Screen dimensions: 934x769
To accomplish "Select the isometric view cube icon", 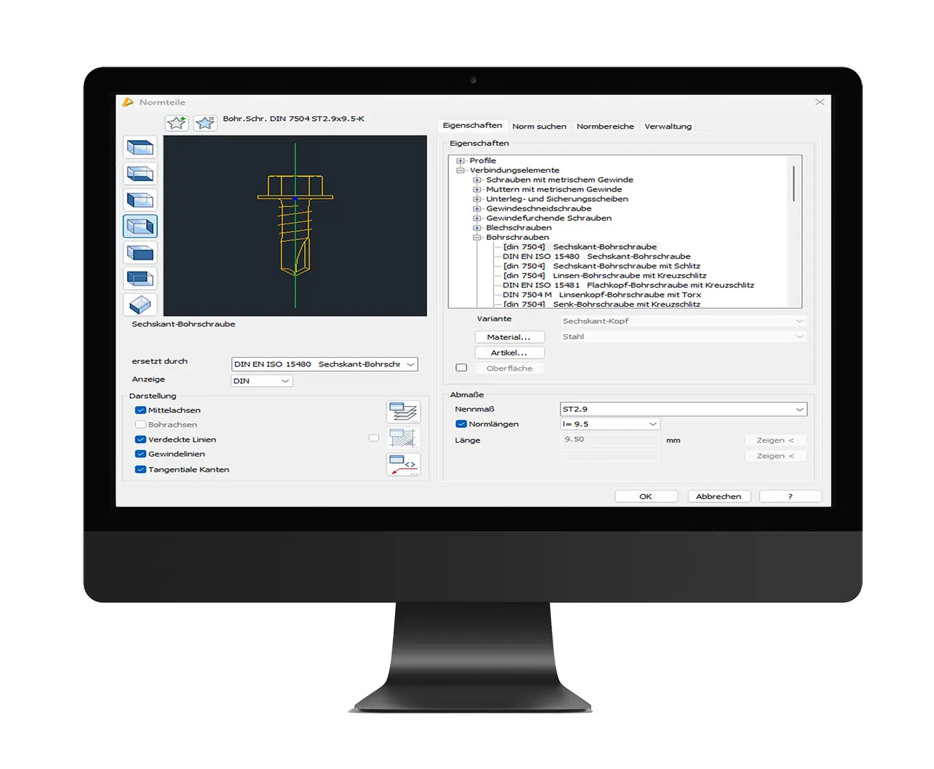I will click(140, 304).
